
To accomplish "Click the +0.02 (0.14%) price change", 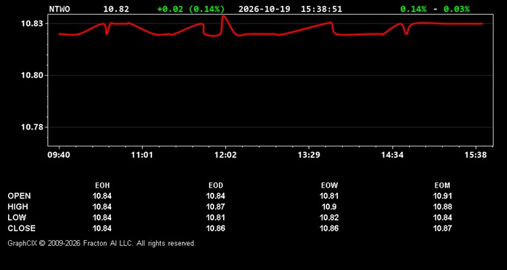I will click(191, 9).
